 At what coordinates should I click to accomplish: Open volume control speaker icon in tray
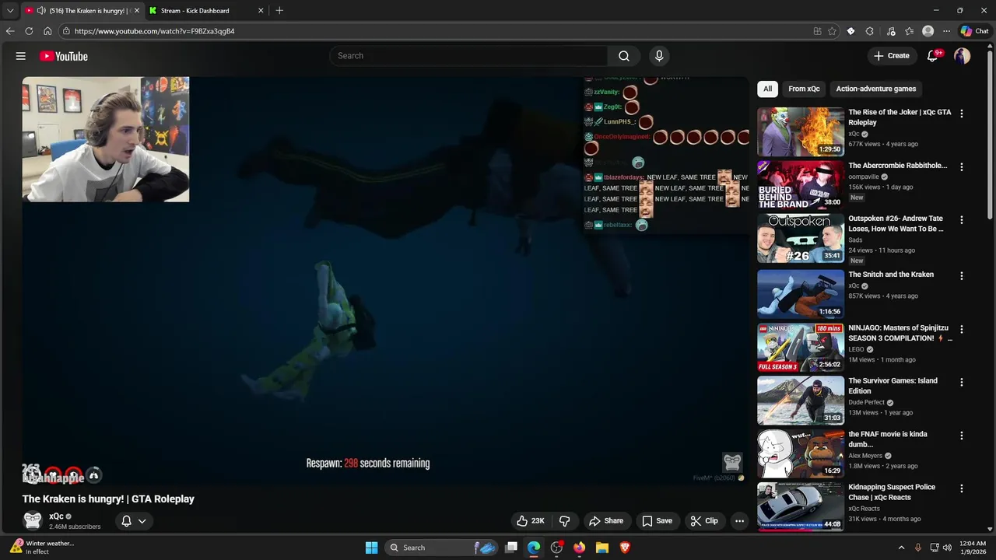tap(947, 548)
